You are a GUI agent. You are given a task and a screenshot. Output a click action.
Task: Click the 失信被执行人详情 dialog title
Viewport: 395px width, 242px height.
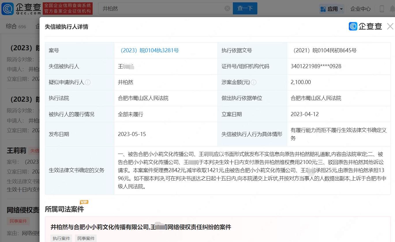(66, 27)
